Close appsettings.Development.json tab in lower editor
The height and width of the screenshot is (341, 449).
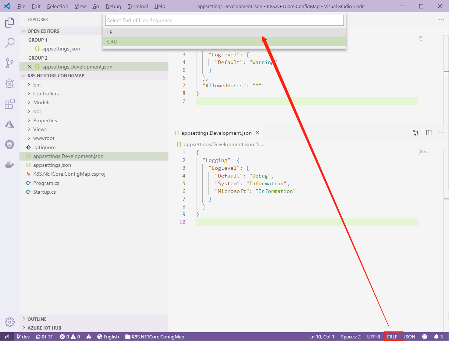257,133
